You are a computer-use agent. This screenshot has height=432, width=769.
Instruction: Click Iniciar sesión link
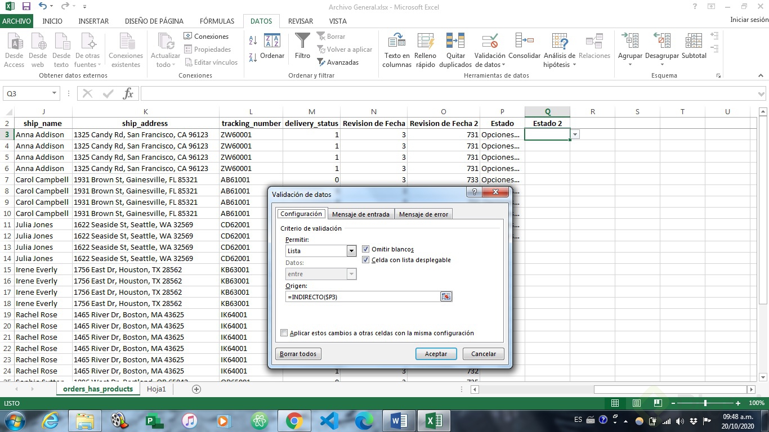point(749,20)
